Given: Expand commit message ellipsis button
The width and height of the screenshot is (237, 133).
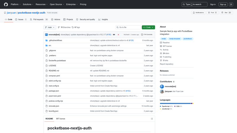Looking at the screenshot, I should [114, 35].
